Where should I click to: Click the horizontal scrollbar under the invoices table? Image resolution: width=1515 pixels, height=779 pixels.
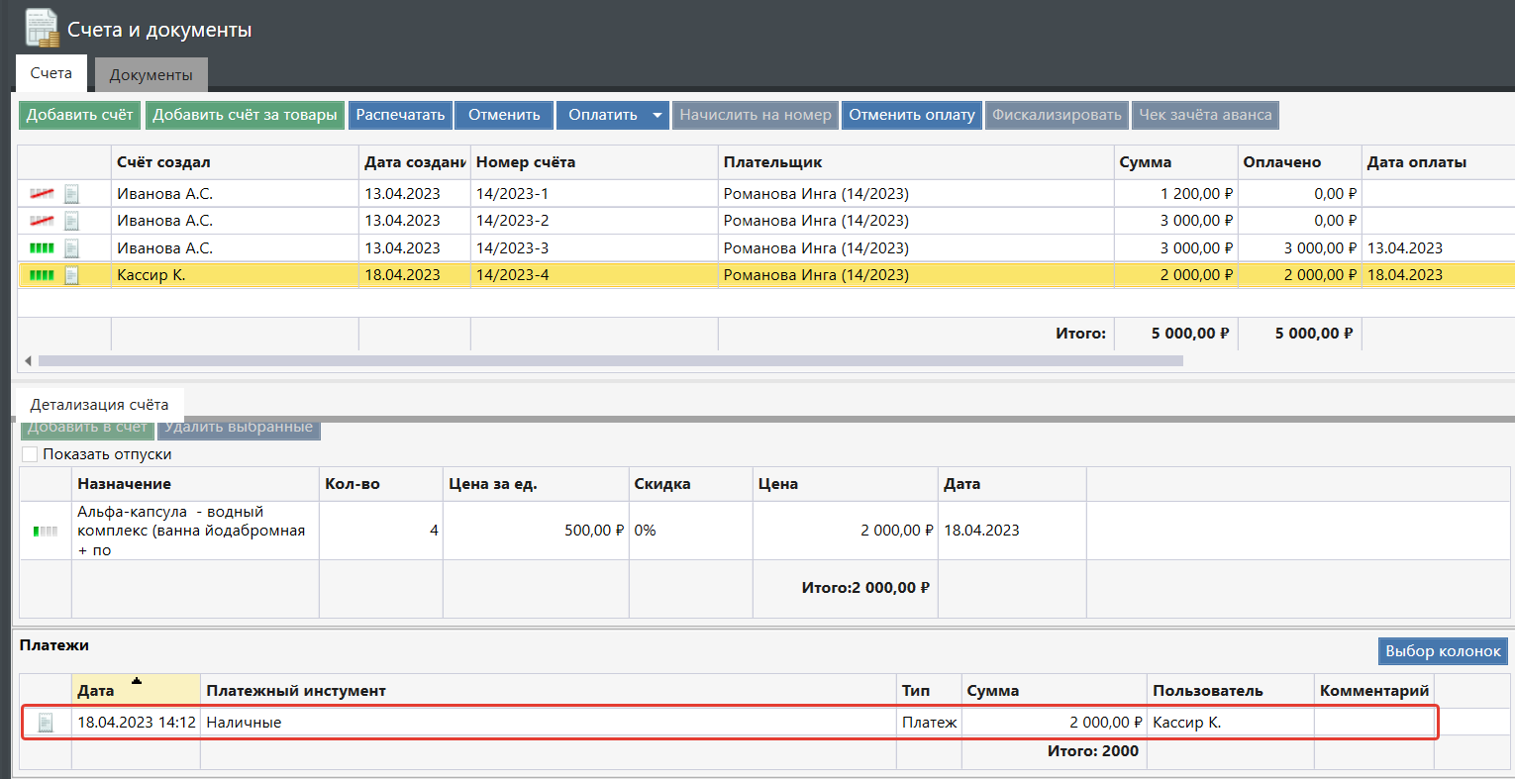pyautogui.click(x=609, y=361)
